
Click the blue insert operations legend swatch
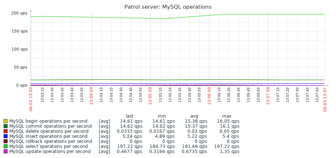(5, 136)
